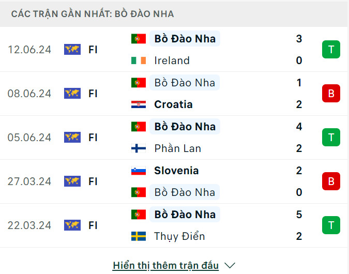The width and height of the screenshot is (349, 274).
Task: Click the Ireland flag icon
Action: tap(139, 60)
